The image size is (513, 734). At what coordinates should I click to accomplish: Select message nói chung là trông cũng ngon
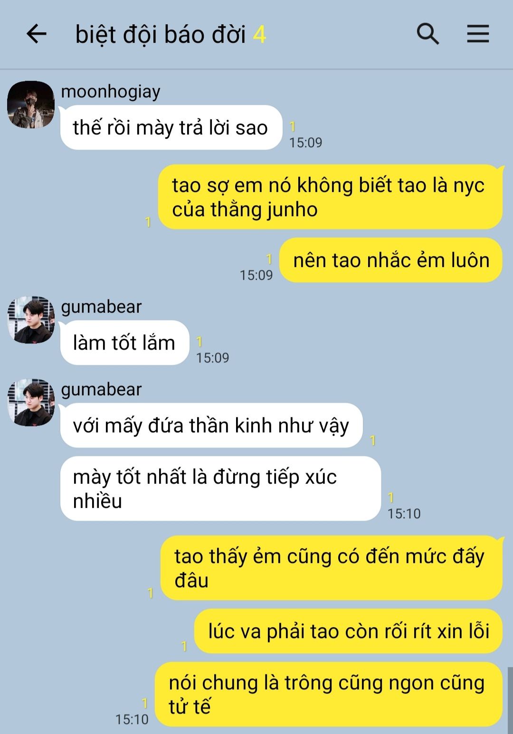(329, 694)
